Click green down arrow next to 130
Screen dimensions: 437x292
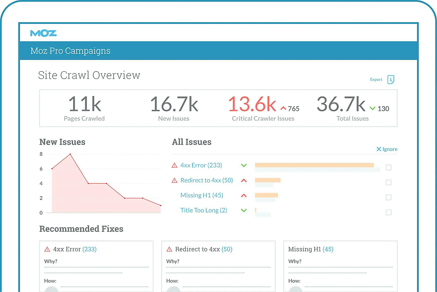[372, 108]
